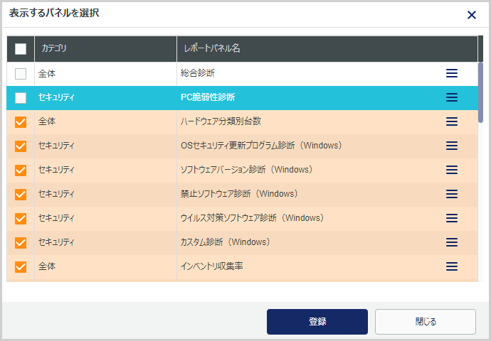Uncheck the カスタム診断 checkbox
The width and height of the screenshot is (491, 341).
[21, 242]
